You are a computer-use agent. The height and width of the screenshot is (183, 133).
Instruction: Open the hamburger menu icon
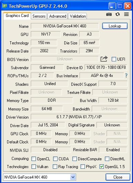pos(126,14)
